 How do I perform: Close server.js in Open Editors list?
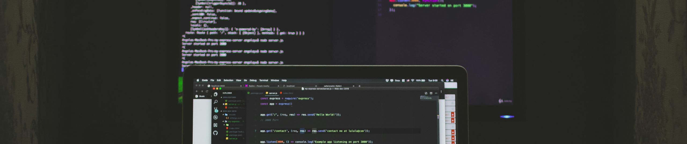click(x=224, y=104)
